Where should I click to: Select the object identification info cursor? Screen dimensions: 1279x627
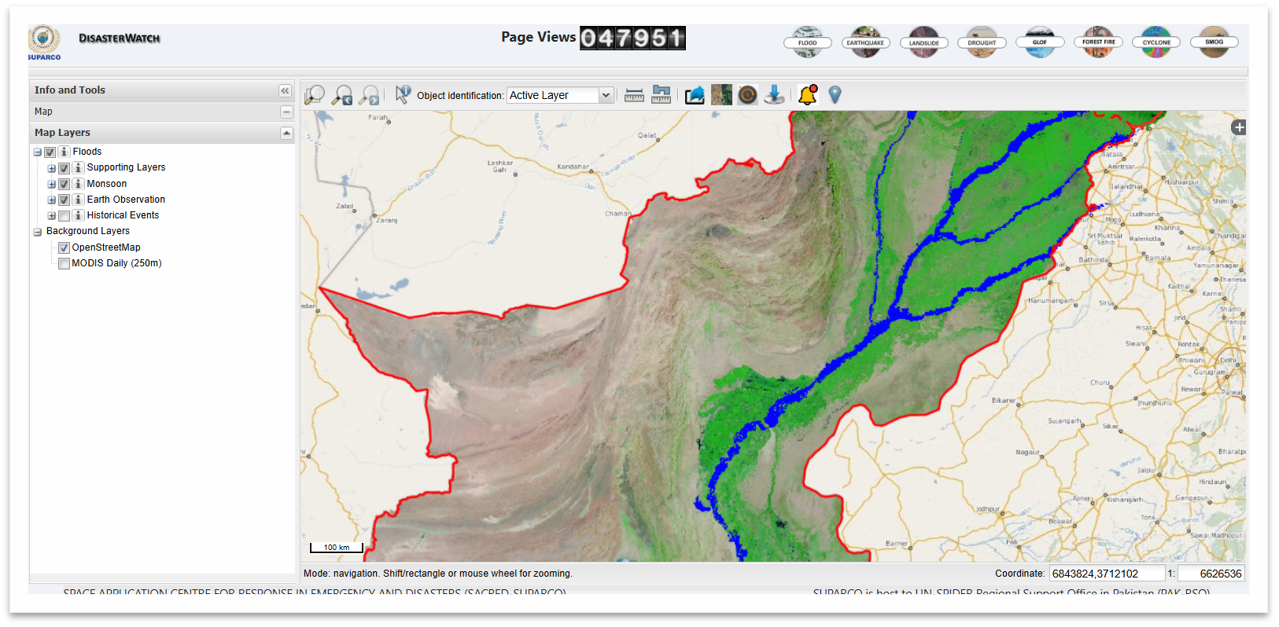pos(403,95)
